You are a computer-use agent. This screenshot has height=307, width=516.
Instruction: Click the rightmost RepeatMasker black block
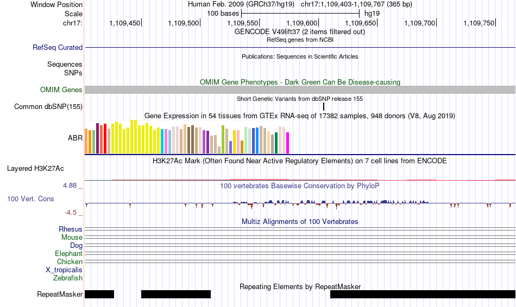pos(423,294)
